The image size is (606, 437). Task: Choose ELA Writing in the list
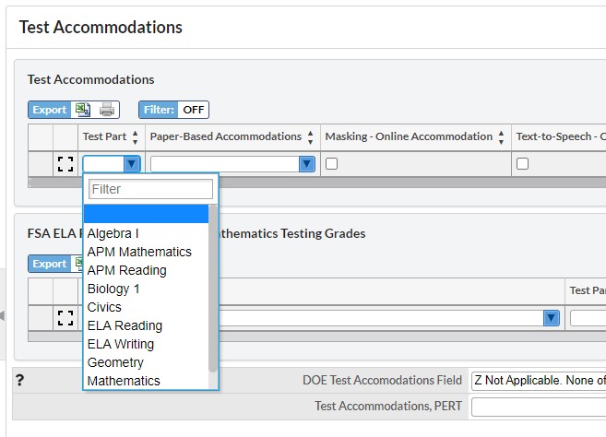(x=120, y=344)
